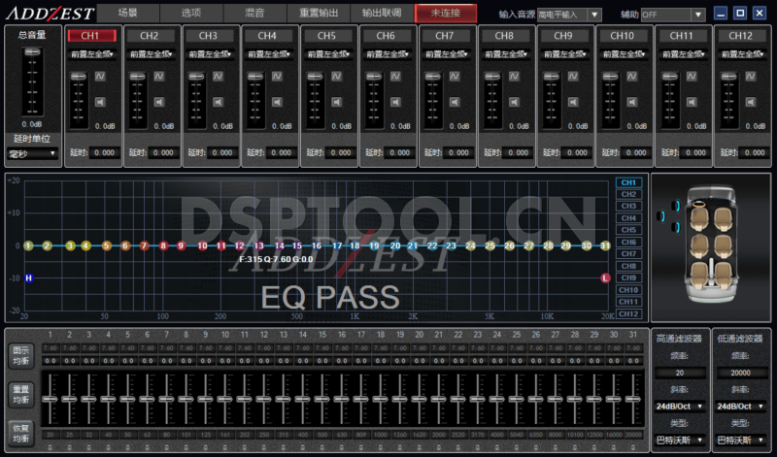Viewport: 777px width, 457px height.
Task: Click the 图示均衡 button
Action: click(20, 355)
